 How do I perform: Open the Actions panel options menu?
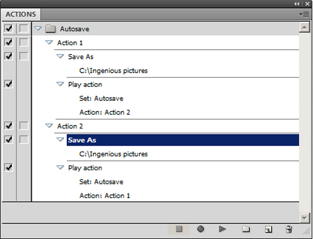coord(304,14)
